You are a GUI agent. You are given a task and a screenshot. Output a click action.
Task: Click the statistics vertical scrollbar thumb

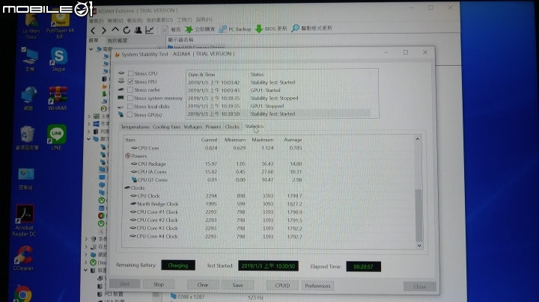(418, 215)
